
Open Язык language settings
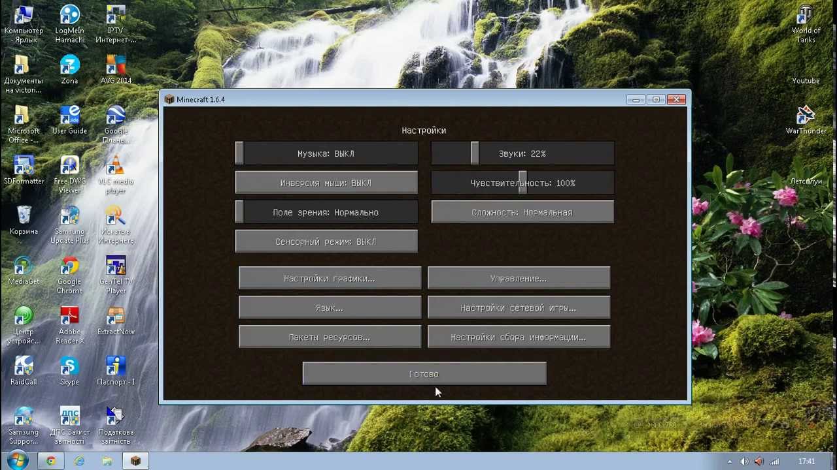pos(330,307)
